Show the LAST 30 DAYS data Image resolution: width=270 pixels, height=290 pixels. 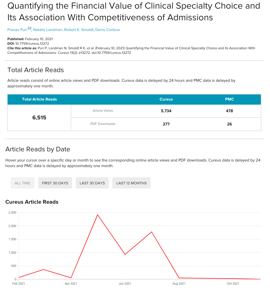click(92, 183)
